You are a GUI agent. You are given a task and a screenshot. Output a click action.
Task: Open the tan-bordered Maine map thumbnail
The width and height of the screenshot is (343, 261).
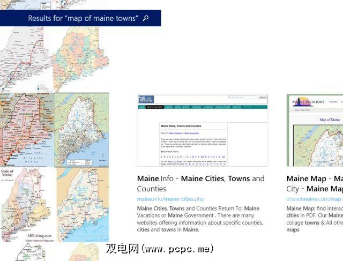83,205
